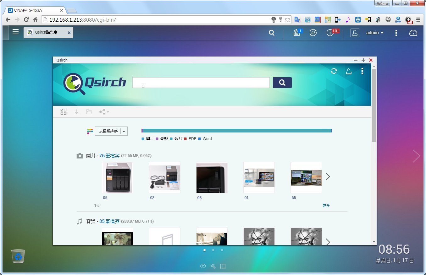Select the second desktop page dot
426x275 pixels.
click(213, 250)
